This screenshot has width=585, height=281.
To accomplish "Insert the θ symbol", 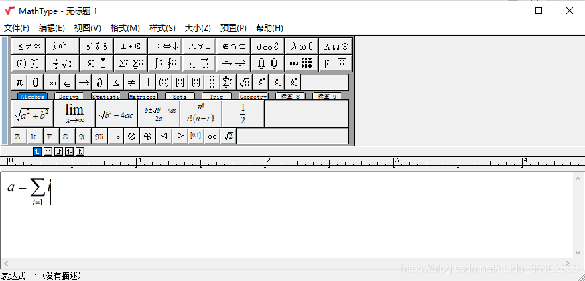I will tap(36, 82).
